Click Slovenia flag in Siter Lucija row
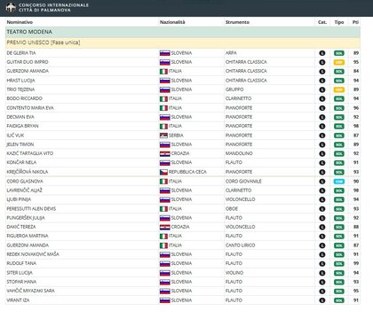Viewport: 373px width, 319px height. pos(164,273)
